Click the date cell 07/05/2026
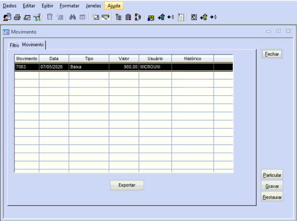 (x=54, y=67)
